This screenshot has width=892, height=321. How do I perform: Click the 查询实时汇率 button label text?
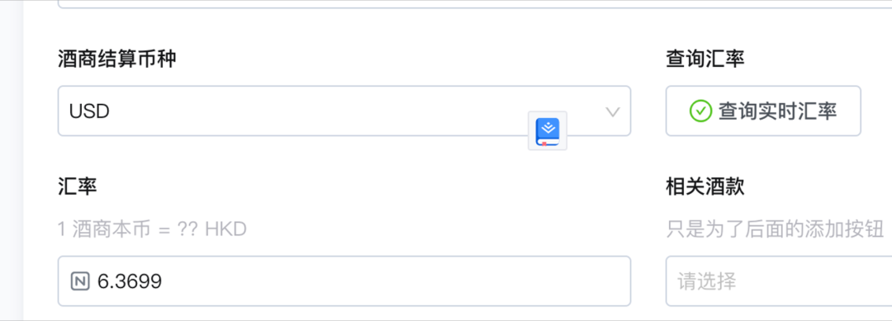coord(778,111)
